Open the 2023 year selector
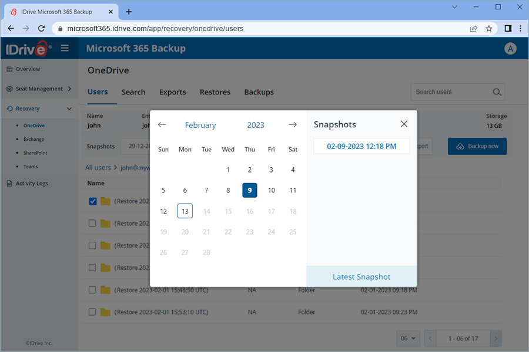 [256, 125]
